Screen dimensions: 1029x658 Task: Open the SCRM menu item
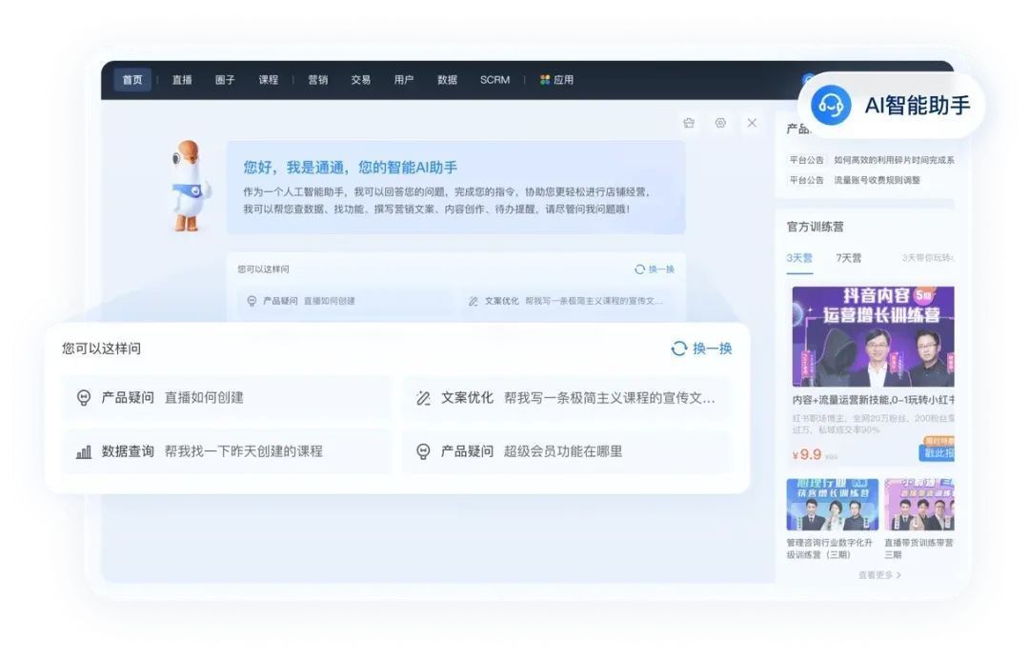coord(494,80)
